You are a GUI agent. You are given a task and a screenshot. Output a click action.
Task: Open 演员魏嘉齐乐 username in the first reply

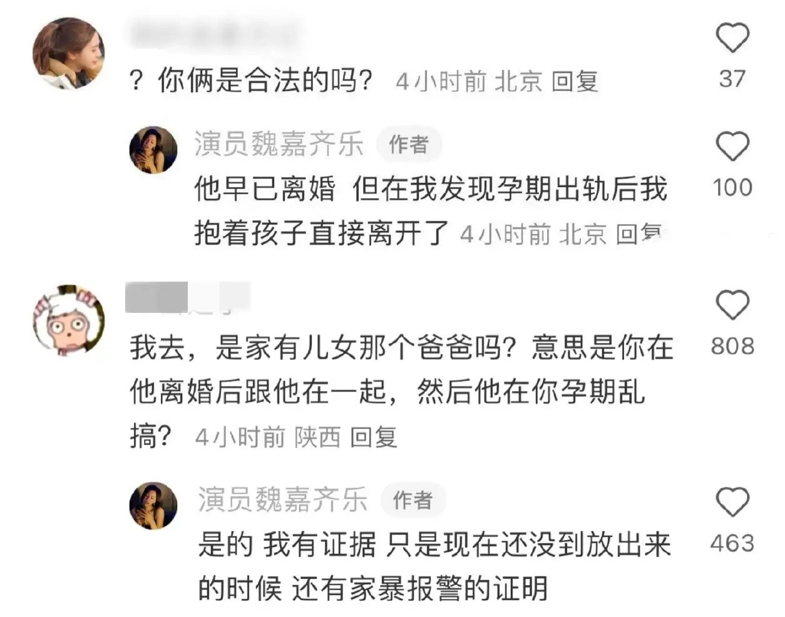(279, 144)
